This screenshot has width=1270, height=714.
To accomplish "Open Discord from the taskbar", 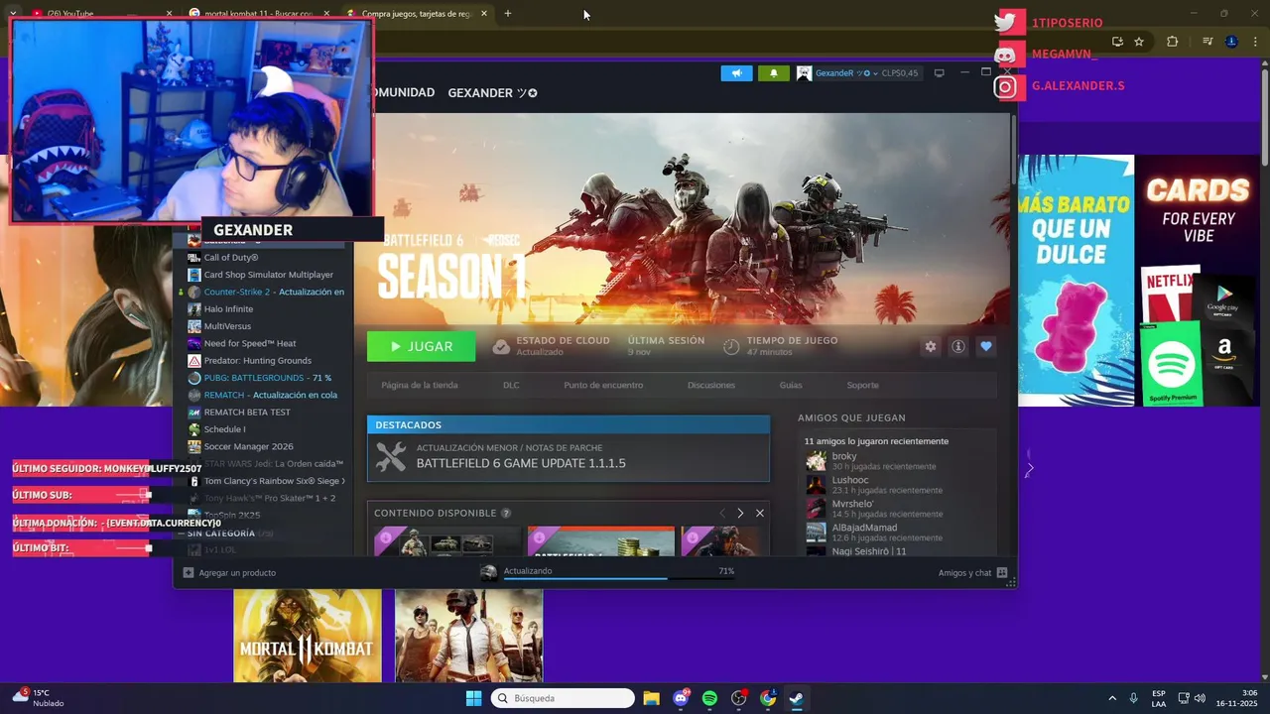I will [x=681, y=698].
